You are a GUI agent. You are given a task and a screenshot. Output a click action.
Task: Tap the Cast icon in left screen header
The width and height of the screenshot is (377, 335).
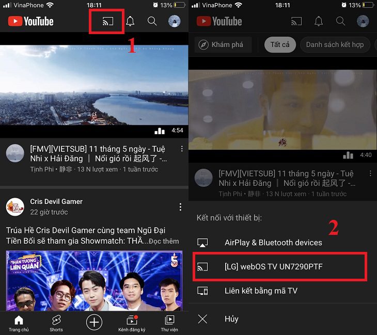[107, 22]
